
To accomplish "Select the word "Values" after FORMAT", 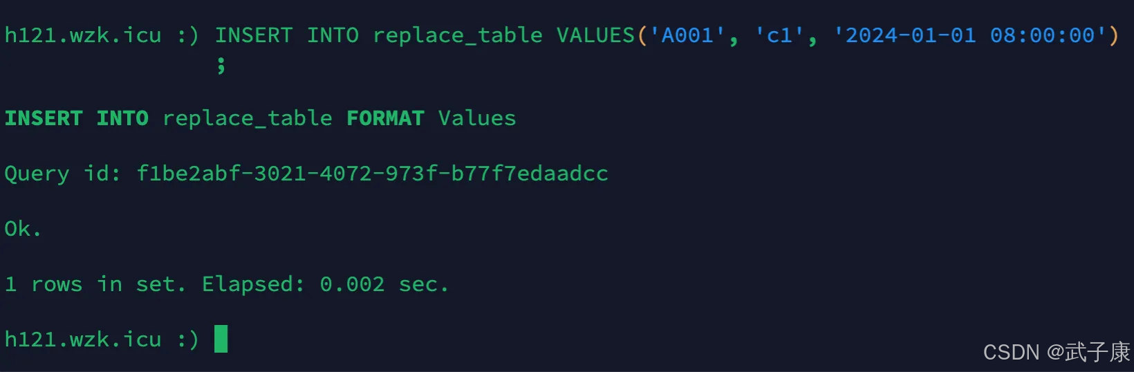I will click(477, 118).
